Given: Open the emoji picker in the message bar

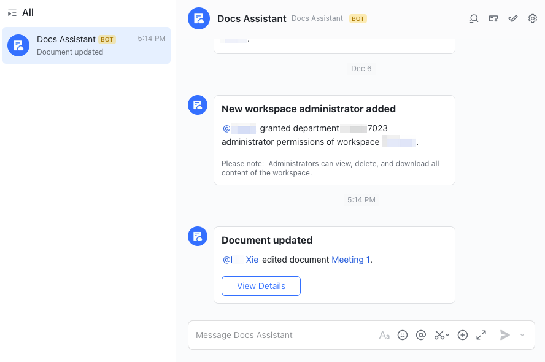Looking at the screenshot, I should (x=403, y=335).
